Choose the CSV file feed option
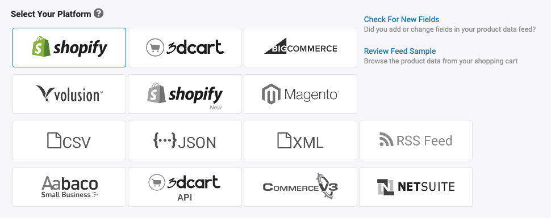This screenshot has height=218, width=551. click(69, 140)
